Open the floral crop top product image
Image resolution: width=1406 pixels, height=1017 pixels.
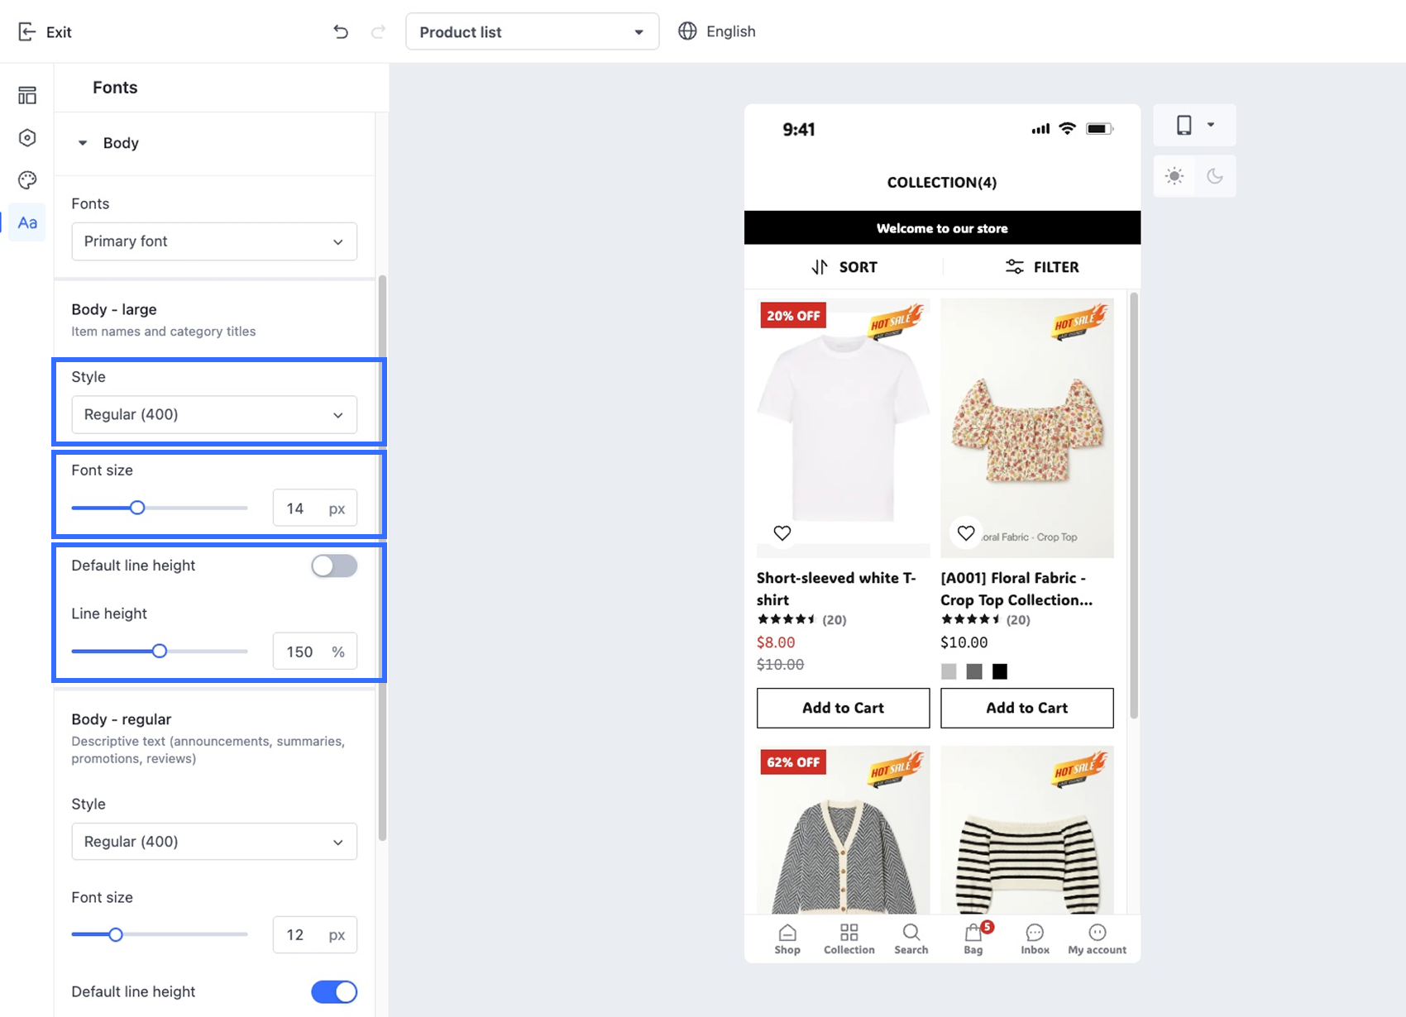1027,427
